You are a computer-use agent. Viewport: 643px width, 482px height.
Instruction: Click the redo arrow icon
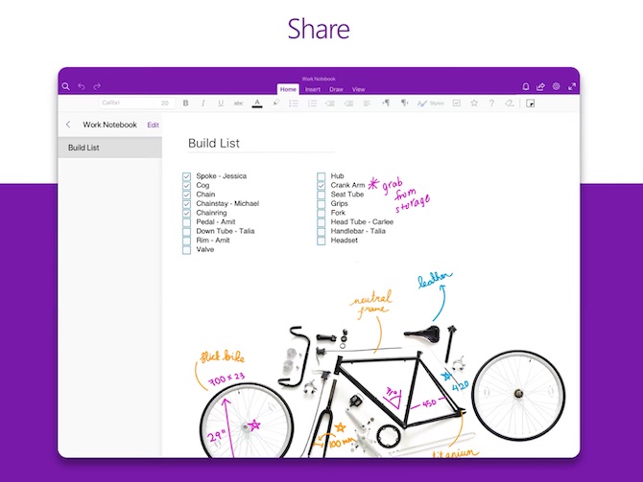click(x=97, y=86)
